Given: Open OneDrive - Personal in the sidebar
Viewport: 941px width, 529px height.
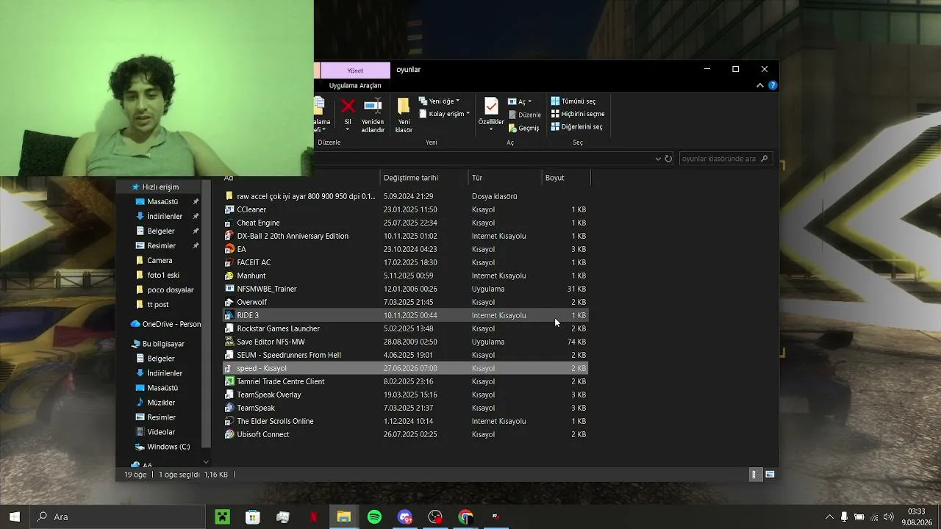Looking at the screenshot, I should (171, 324).
